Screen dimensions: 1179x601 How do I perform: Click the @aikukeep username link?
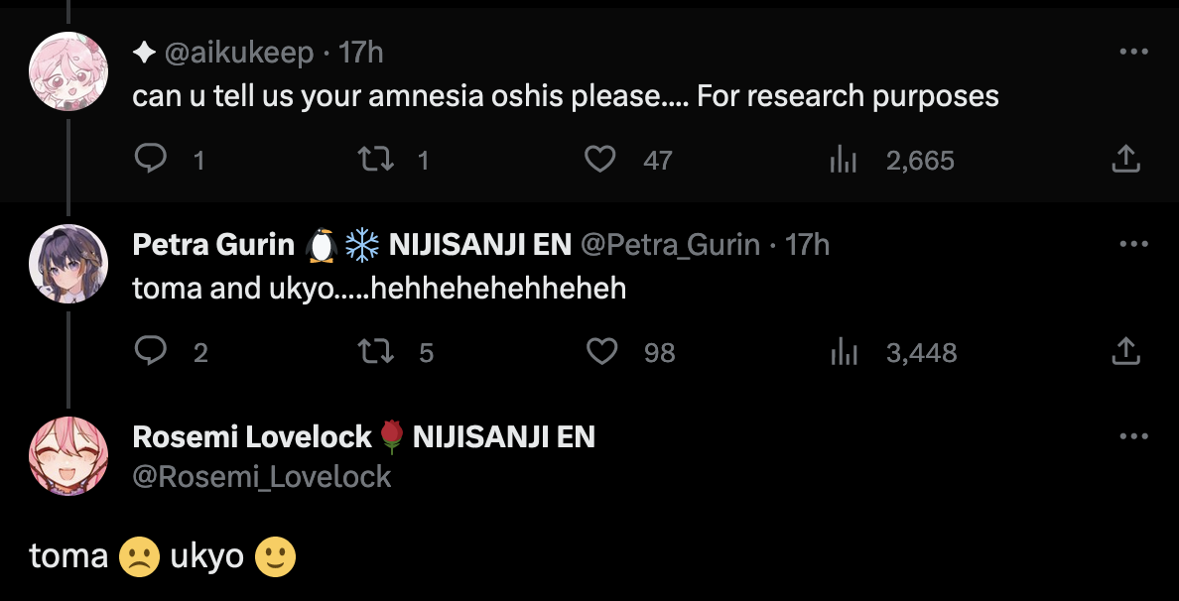coord(238,53)
